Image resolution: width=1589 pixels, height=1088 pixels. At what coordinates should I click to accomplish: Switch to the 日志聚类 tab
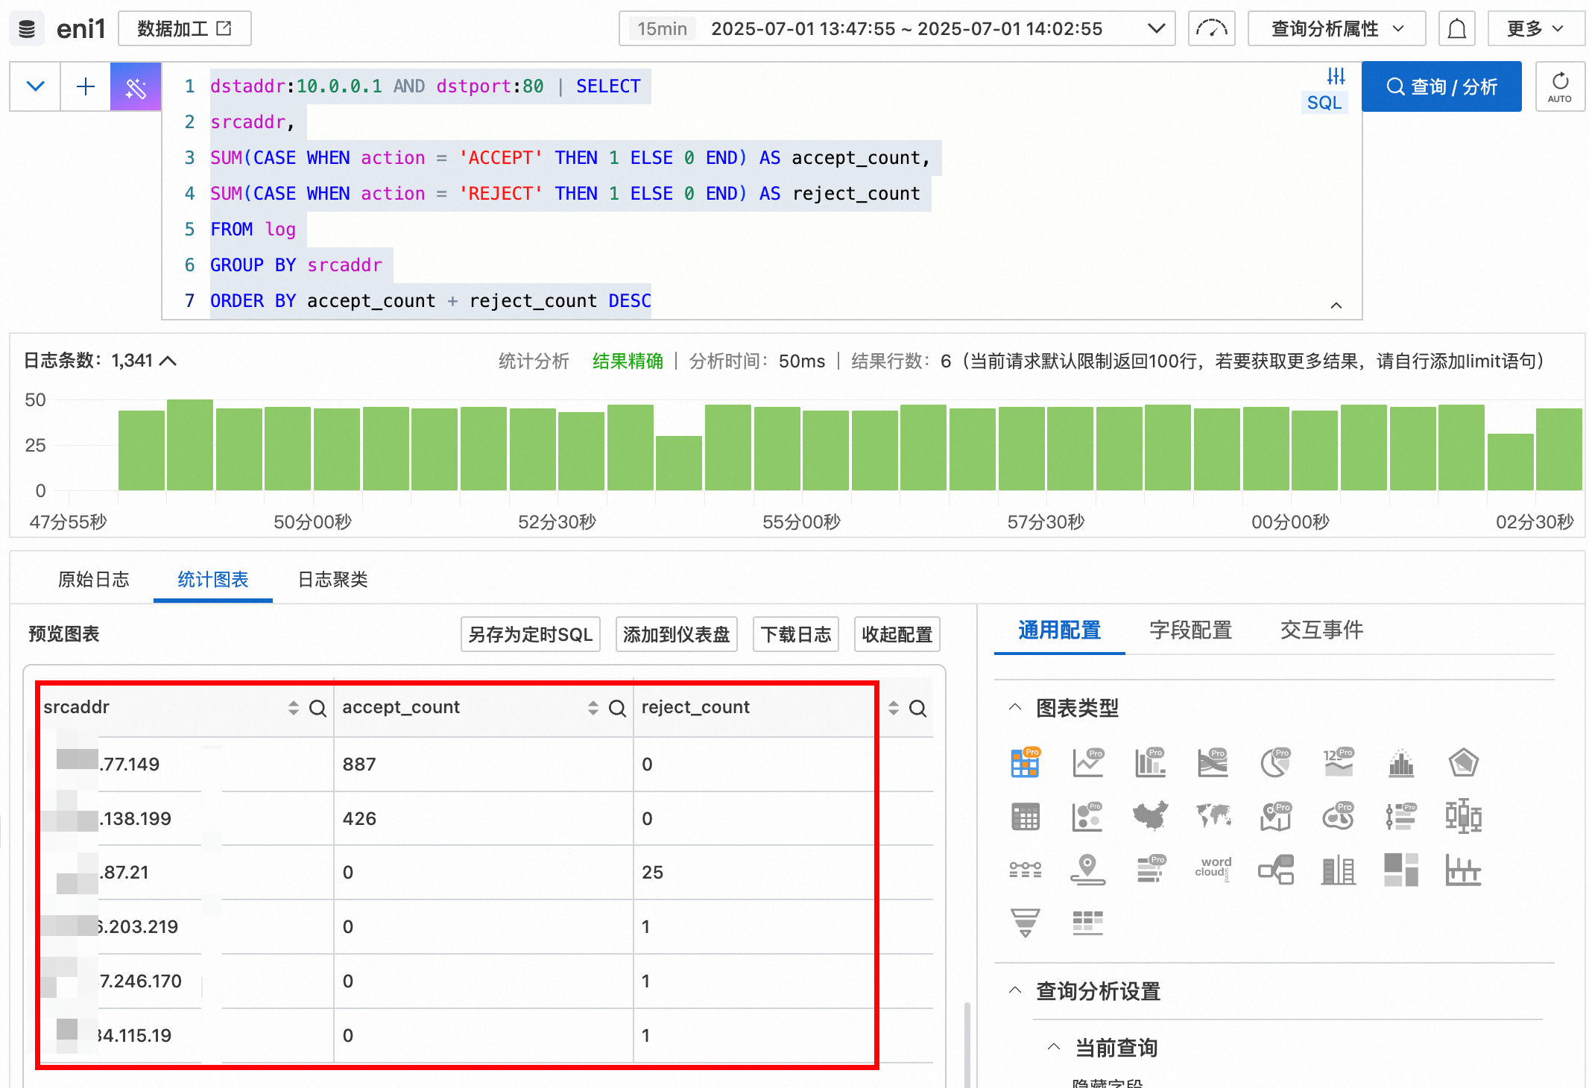pyautogui.click(x=333, y=580)
